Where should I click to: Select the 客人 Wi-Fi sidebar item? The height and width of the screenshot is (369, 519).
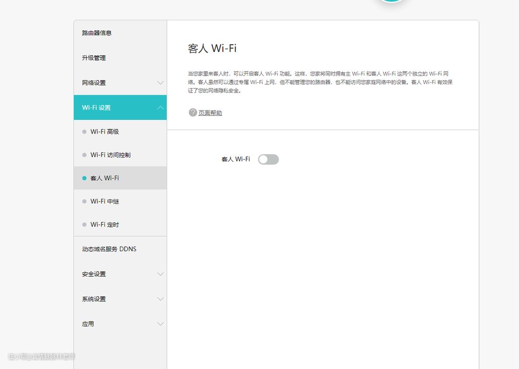pyautogui.click(x=104, y=178)
